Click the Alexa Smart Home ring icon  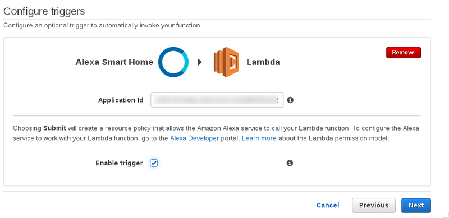point(173,62)
